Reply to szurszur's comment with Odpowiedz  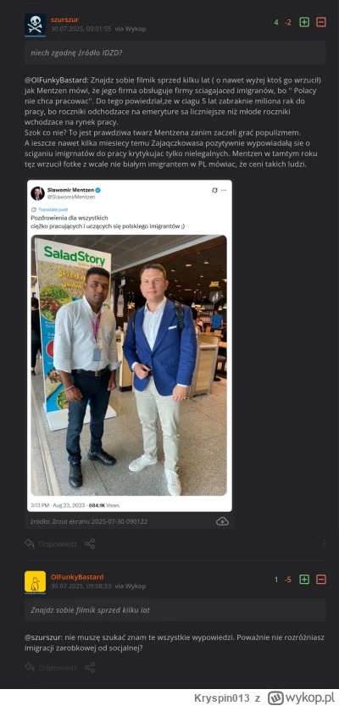tap(51, 544)
